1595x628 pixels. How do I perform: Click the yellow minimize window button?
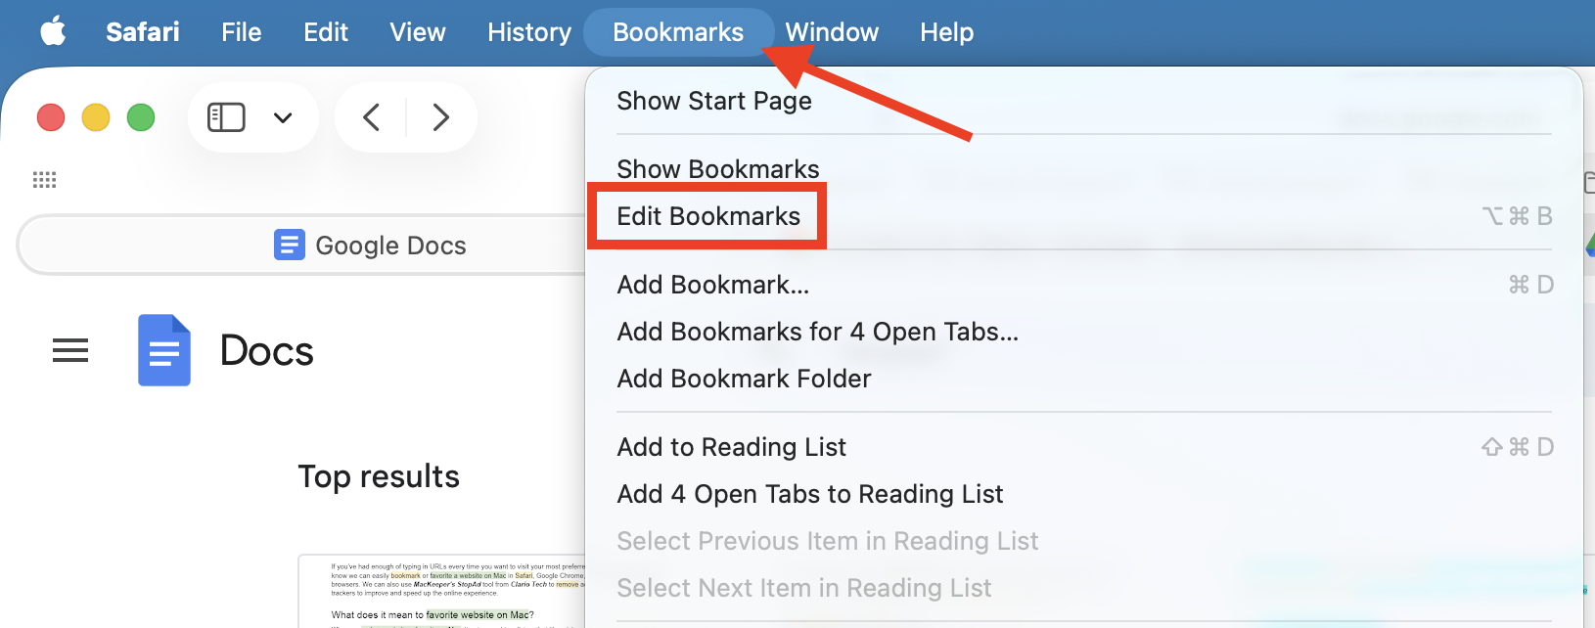click(96, 117)
